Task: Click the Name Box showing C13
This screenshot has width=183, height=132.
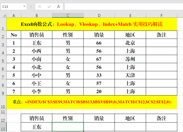Action: tap(14, 7)
